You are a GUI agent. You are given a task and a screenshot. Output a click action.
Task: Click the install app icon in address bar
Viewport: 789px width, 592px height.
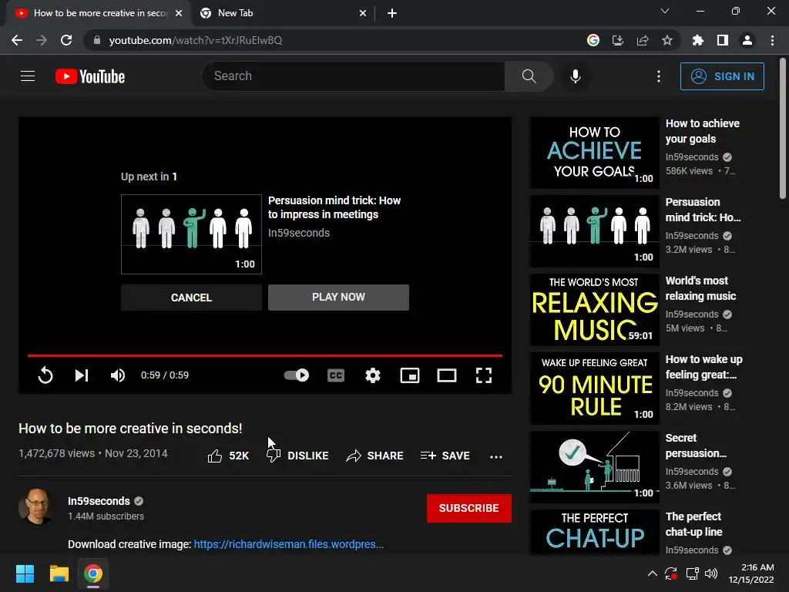coord(618,40)
